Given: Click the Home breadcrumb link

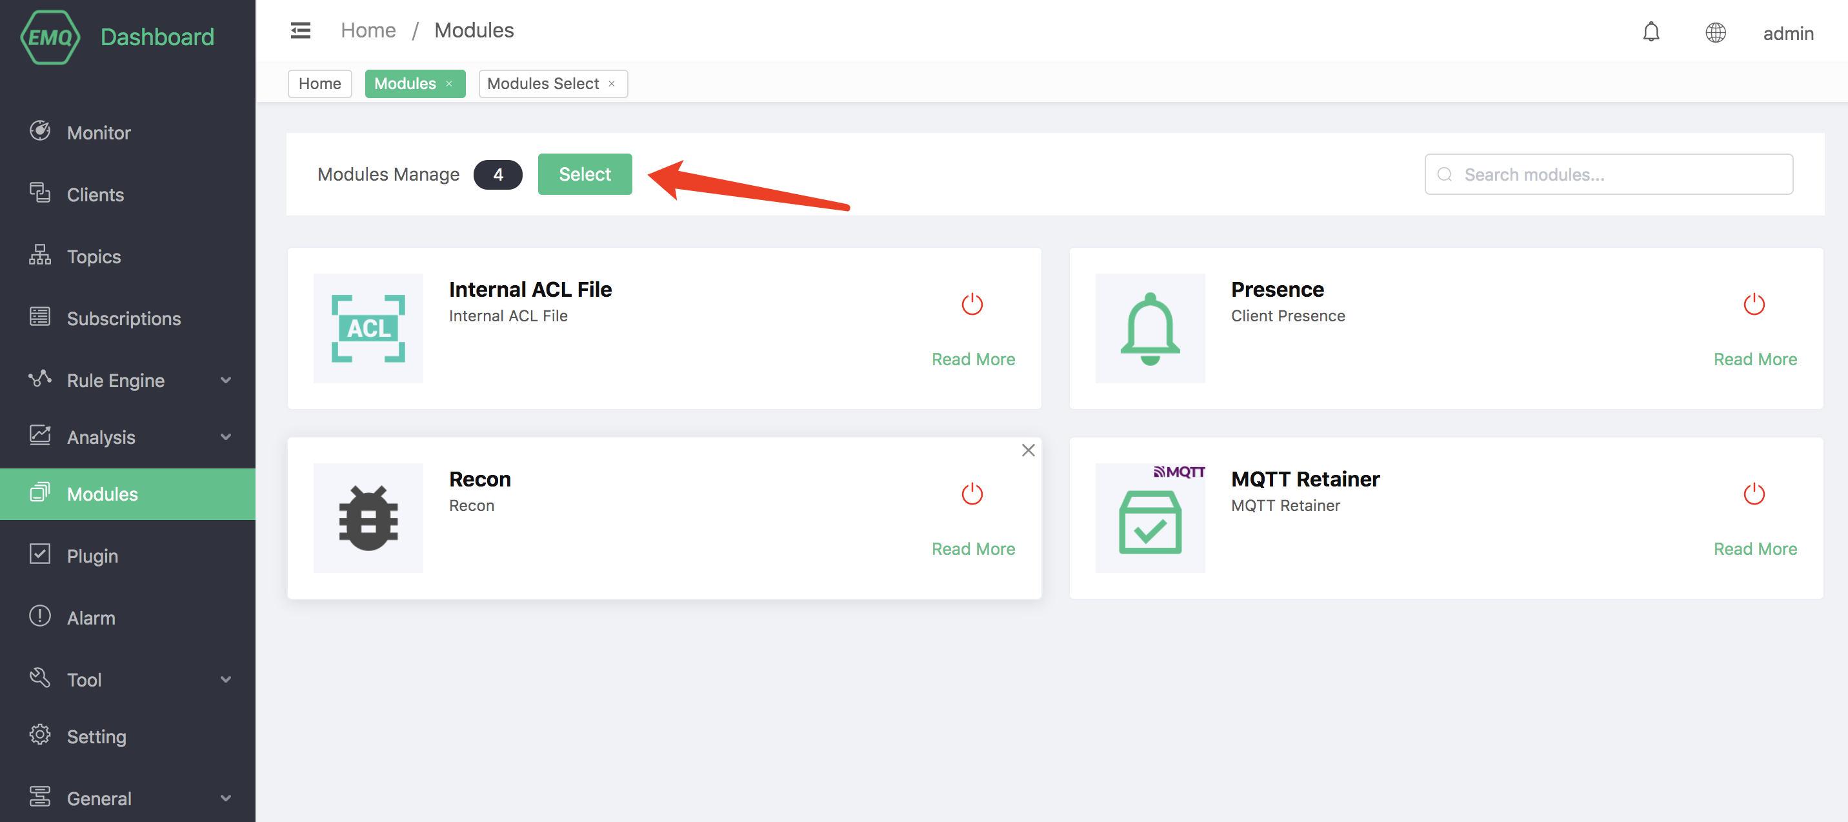Looking at the screenshot, I should pyautogui.click(x=368, y=30).
